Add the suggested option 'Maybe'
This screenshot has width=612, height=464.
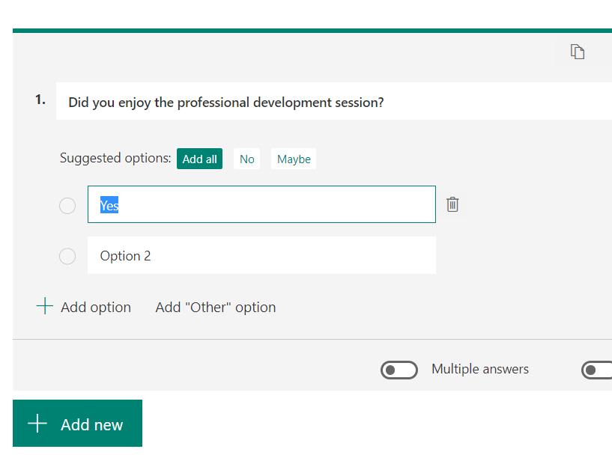[x=294, y=159]
